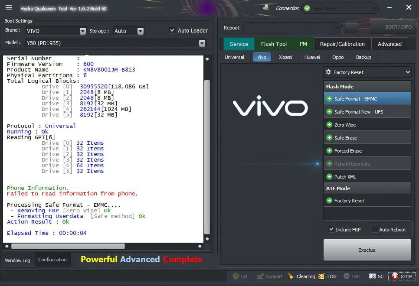This screenshot has width=419, height=286.
Task: Click the 'Processing Safe Format - EMMC....' log line
Action: (x=64, y=205)
